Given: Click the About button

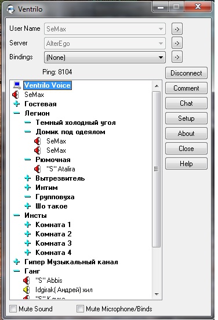Looking at the screenshot, I should (x=186, y=134).
